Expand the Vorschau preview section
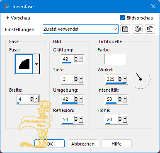This screenshot has height=153, width=160. point(7,18)
